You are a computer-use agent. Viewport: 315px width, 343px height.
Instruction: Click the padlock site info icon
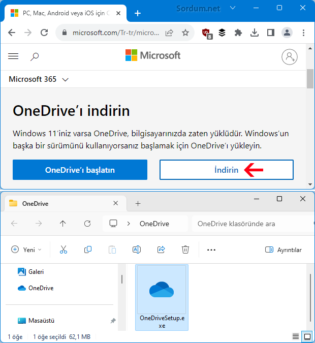(x=65, y=33)
